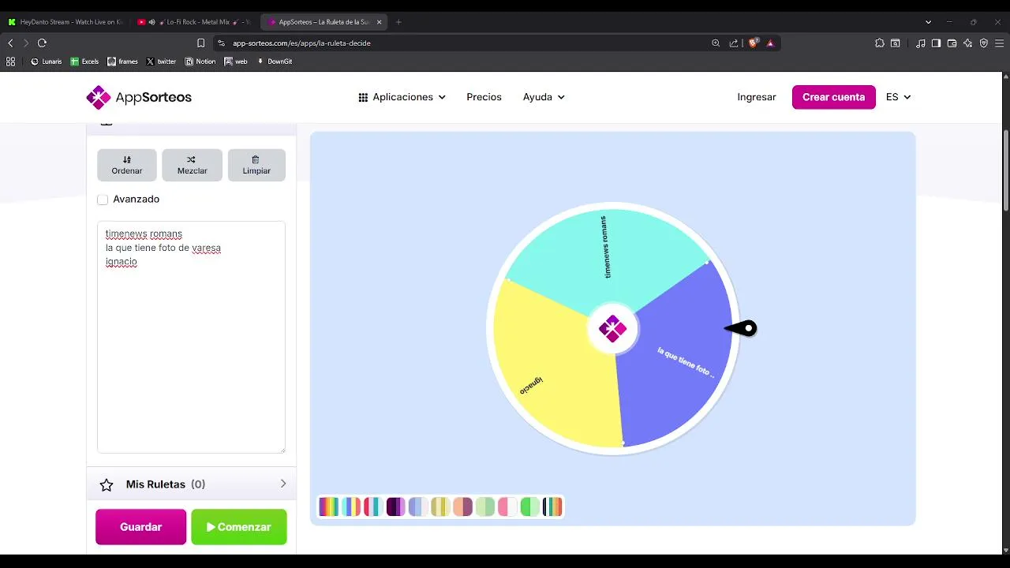Click the address bar URL

coord(301,43)
